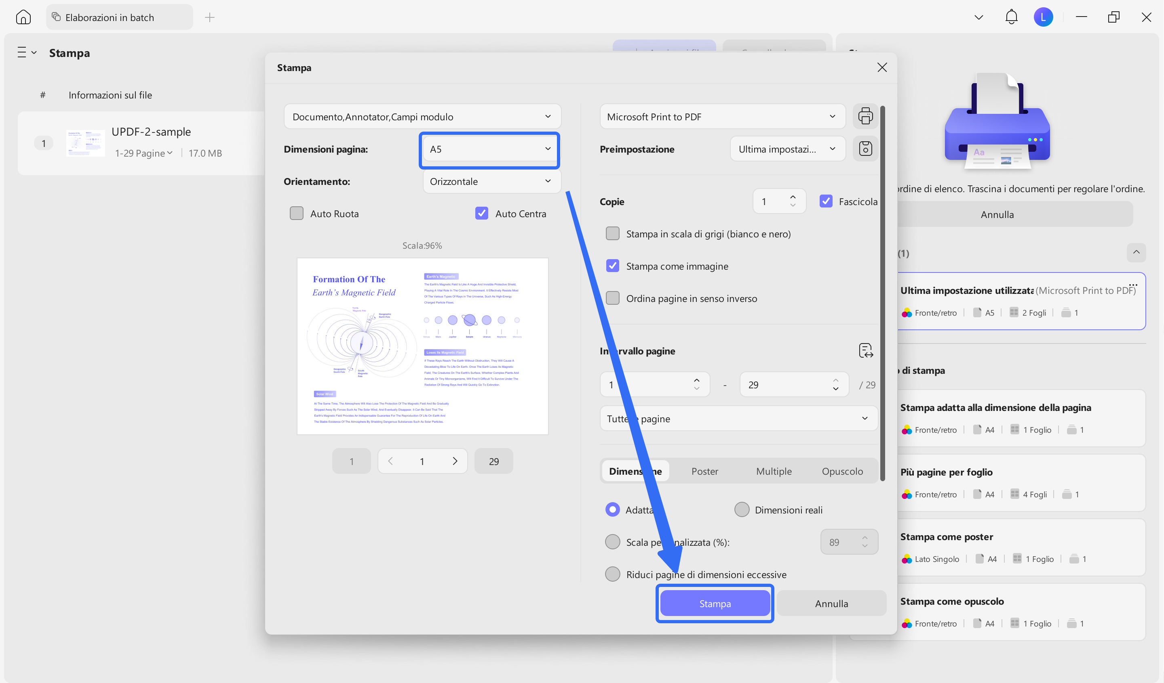Click the end page 29 input field

tap(794, 384)
